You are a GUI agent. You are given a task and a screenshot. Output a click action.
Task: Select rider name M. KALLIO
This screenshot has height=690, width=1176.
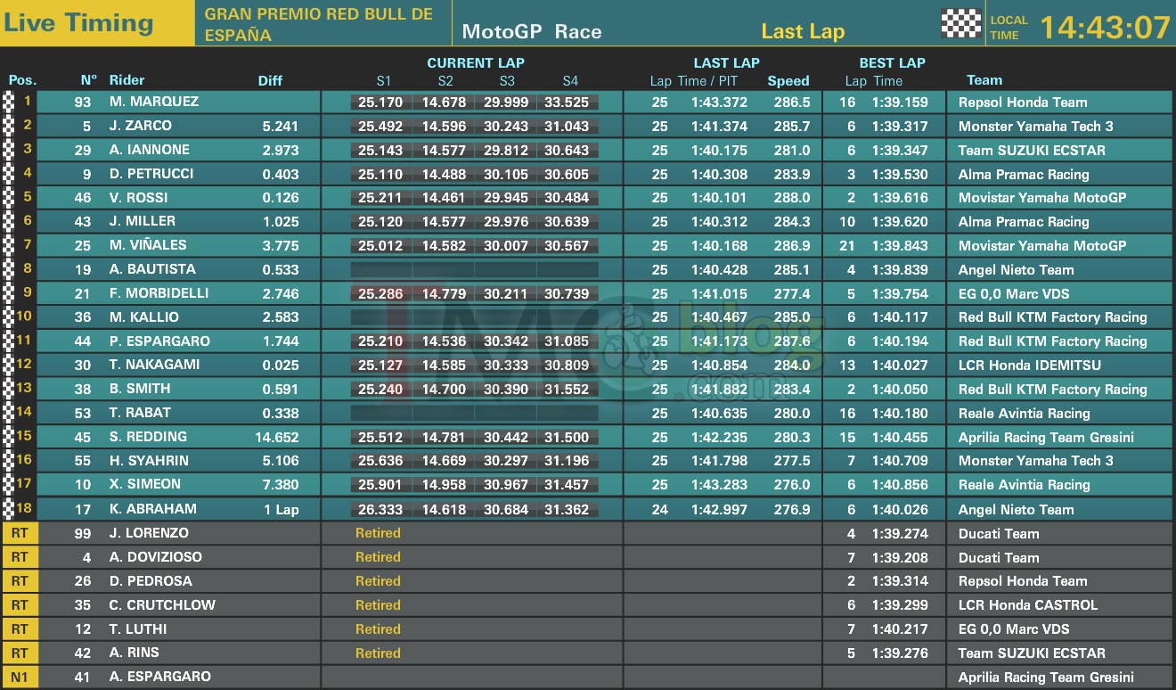[x=144, y=316]
